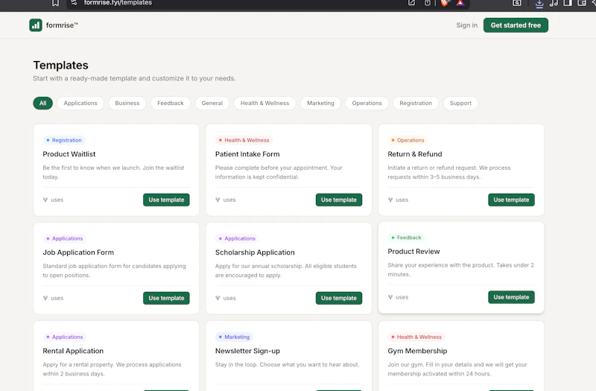Select the General filter pill
Image resolution: width=596 pixels, height=391 pixels.
click(x=212, y=103)
